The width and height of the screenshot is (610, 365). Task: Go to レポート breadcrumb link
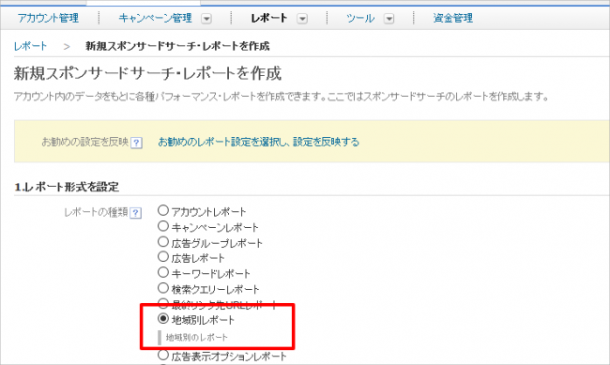(x=30, y=46)
